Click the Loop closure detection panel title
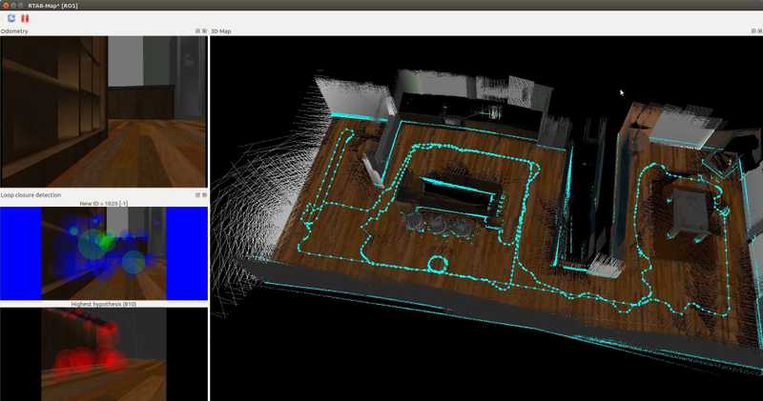This screenshot has height=401, width=763. point(34,194)
